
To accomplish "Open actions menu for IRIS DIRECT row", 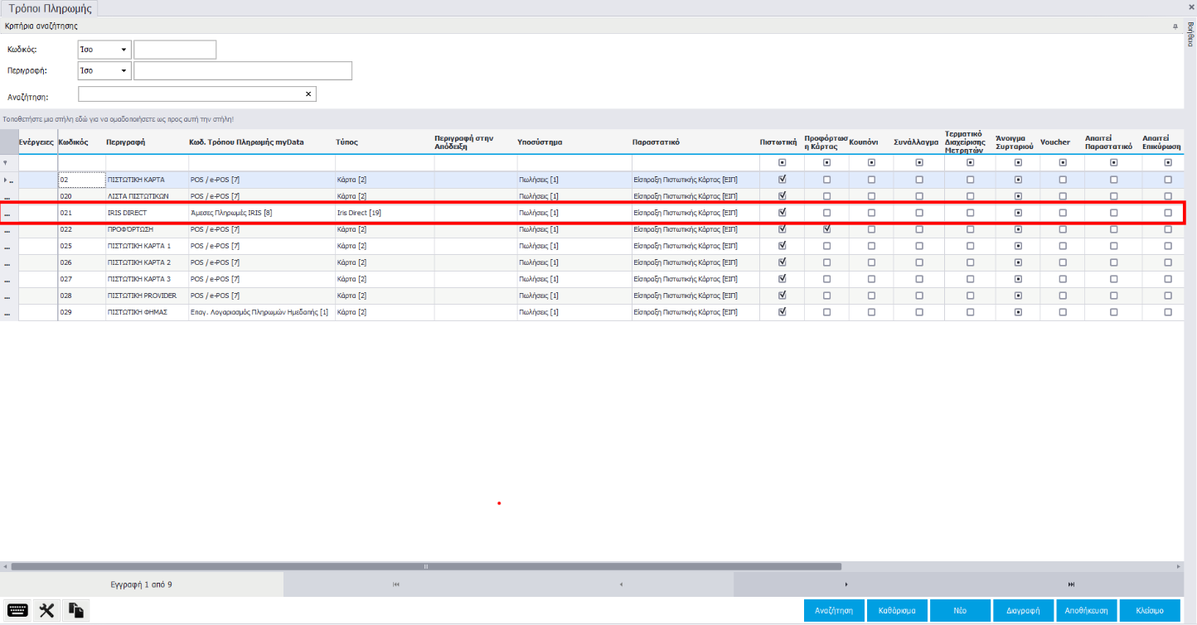I will pos(7,214).
